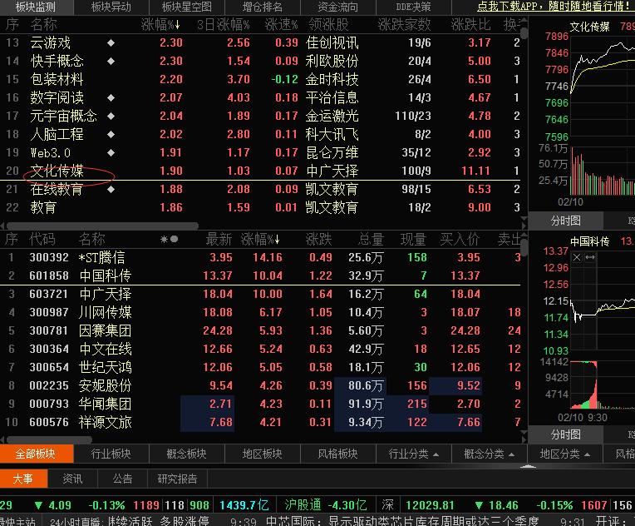Click the 买入价 column header
Viewport: 635px width, 526px height.
pyautogui.click(x=460, y=240)
